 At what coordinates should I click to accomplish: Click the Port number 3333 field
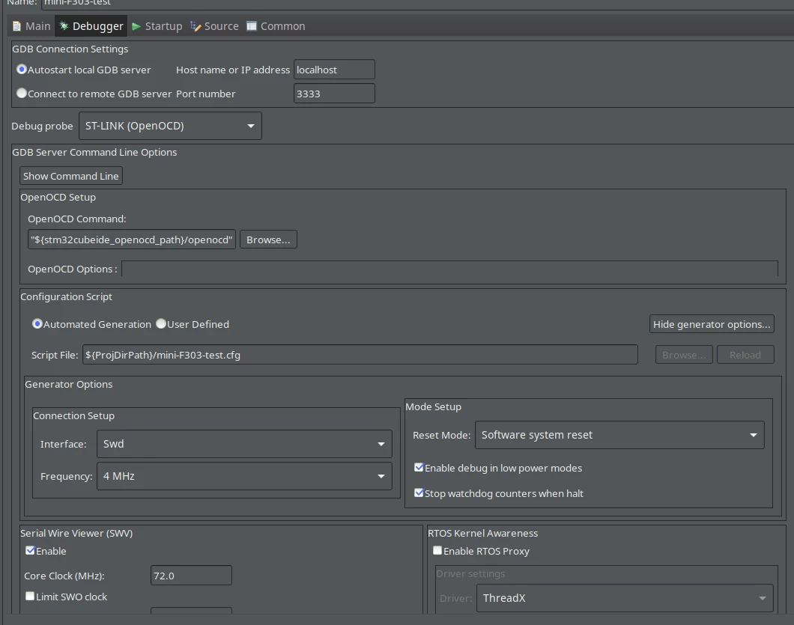click(x=334, y=94)
